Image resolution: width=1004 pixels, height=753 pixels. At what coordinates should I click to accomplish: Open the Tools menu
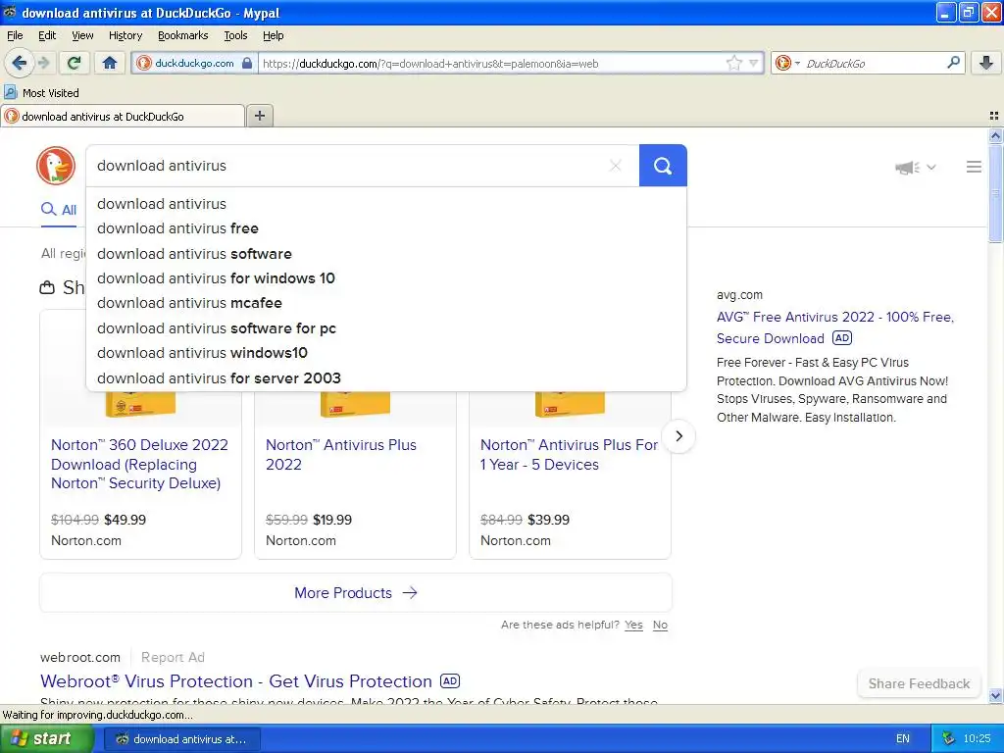pyautogui.click(x=235, y=36)
